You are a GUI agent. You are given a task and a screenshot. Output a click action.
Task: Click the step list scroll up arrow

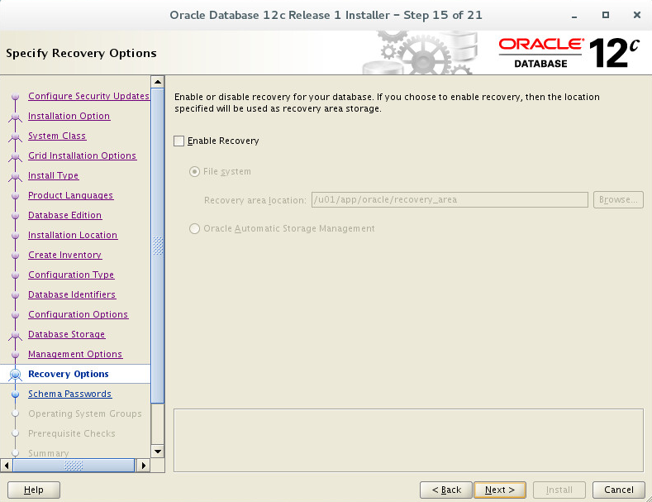158,82
